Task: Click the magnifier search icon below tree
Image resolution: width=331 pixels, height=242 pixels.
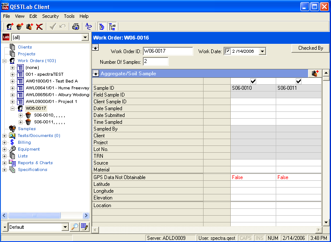Action: [74, 227]
